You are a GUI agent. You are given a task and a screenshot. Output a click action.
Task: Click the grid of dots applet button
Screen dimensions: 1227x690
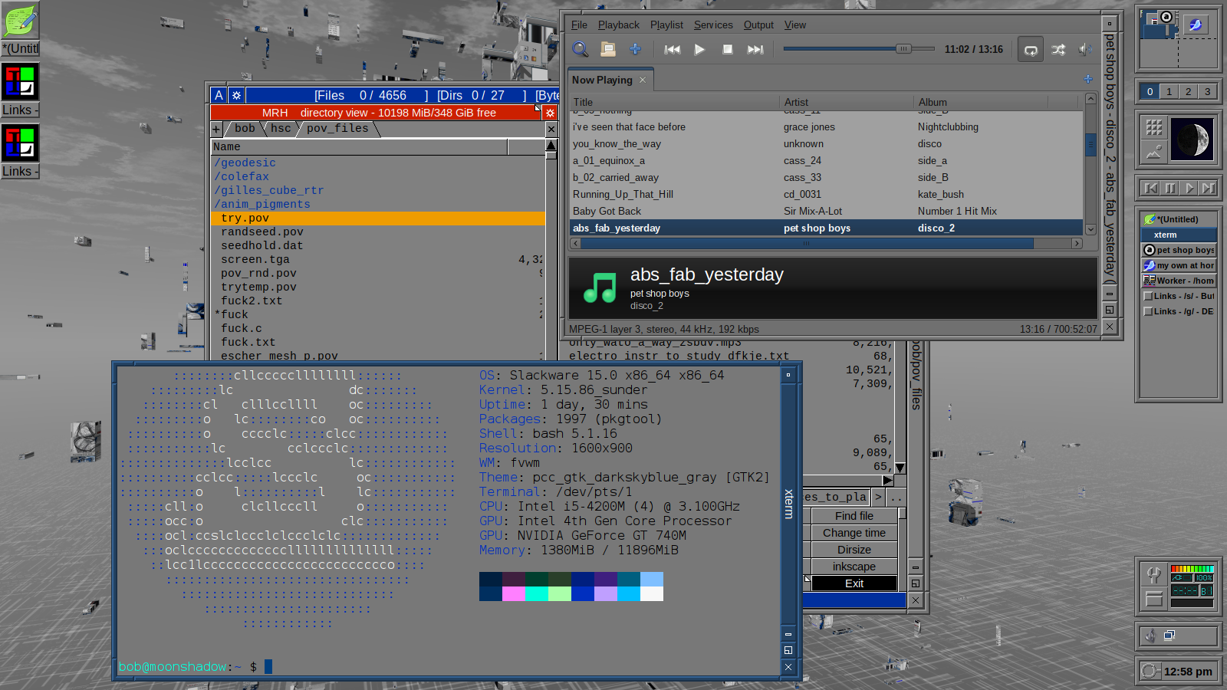coord(1154,127)
